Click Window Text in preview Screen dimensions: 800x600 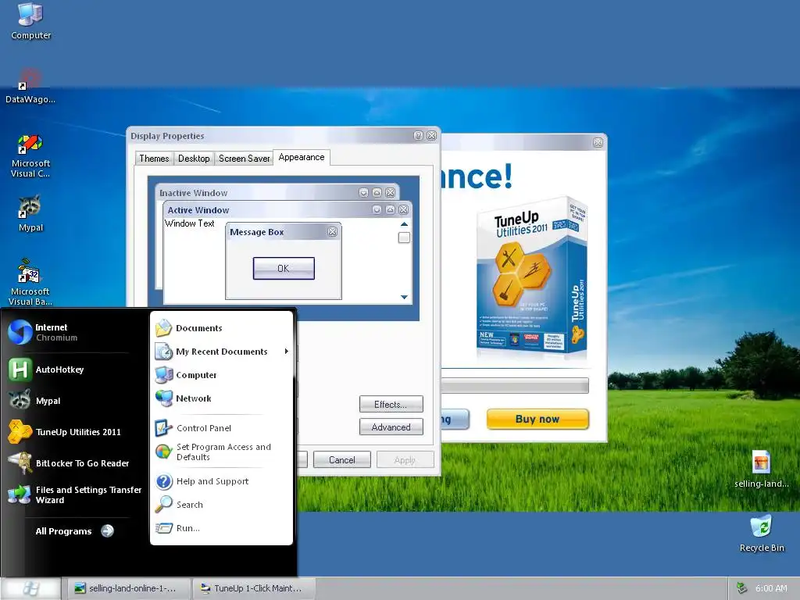click(x=189, y=223)
